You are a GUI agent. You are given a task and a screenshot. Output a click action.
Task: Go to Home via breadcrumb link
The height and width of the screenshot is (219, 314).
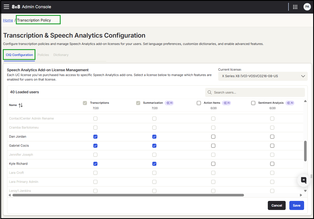[8, 20]
